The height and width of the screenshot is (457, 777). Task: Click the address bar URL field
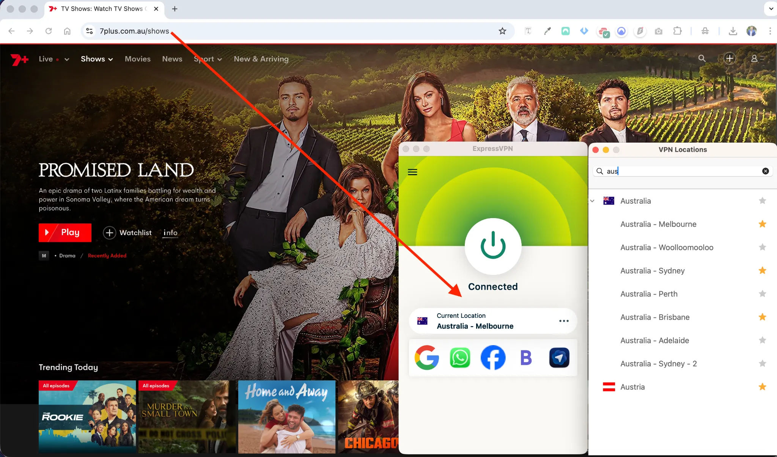click(134, 31)
